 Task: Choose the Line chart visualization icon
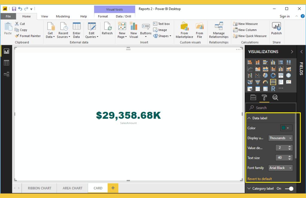[x=250, y=69]
